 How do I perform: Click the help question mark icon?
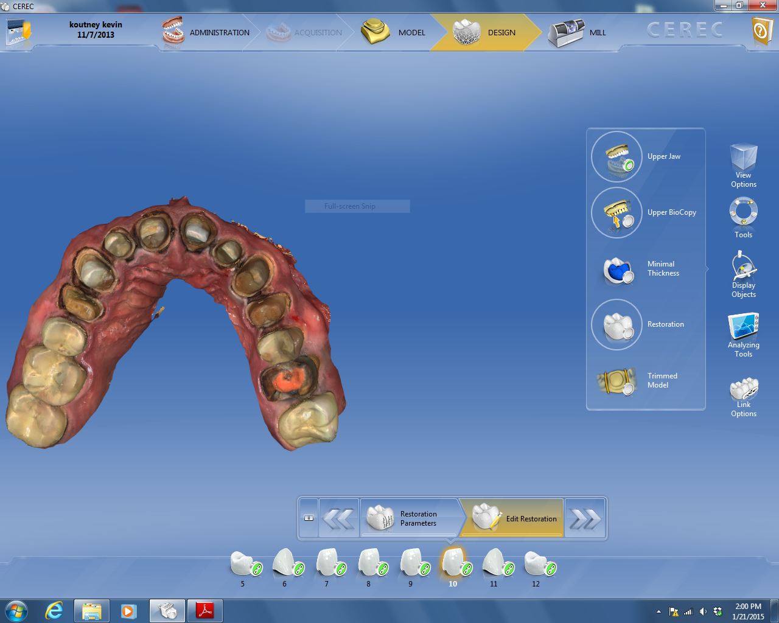point(761,30)
